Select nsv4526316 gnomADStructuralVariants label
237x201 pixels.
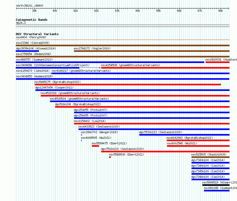(x=70, y=93)
